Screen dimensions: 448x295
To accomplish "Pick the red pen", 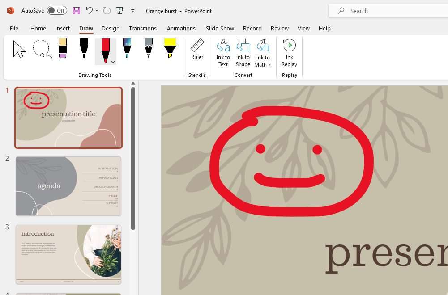I will pos(106,51).
